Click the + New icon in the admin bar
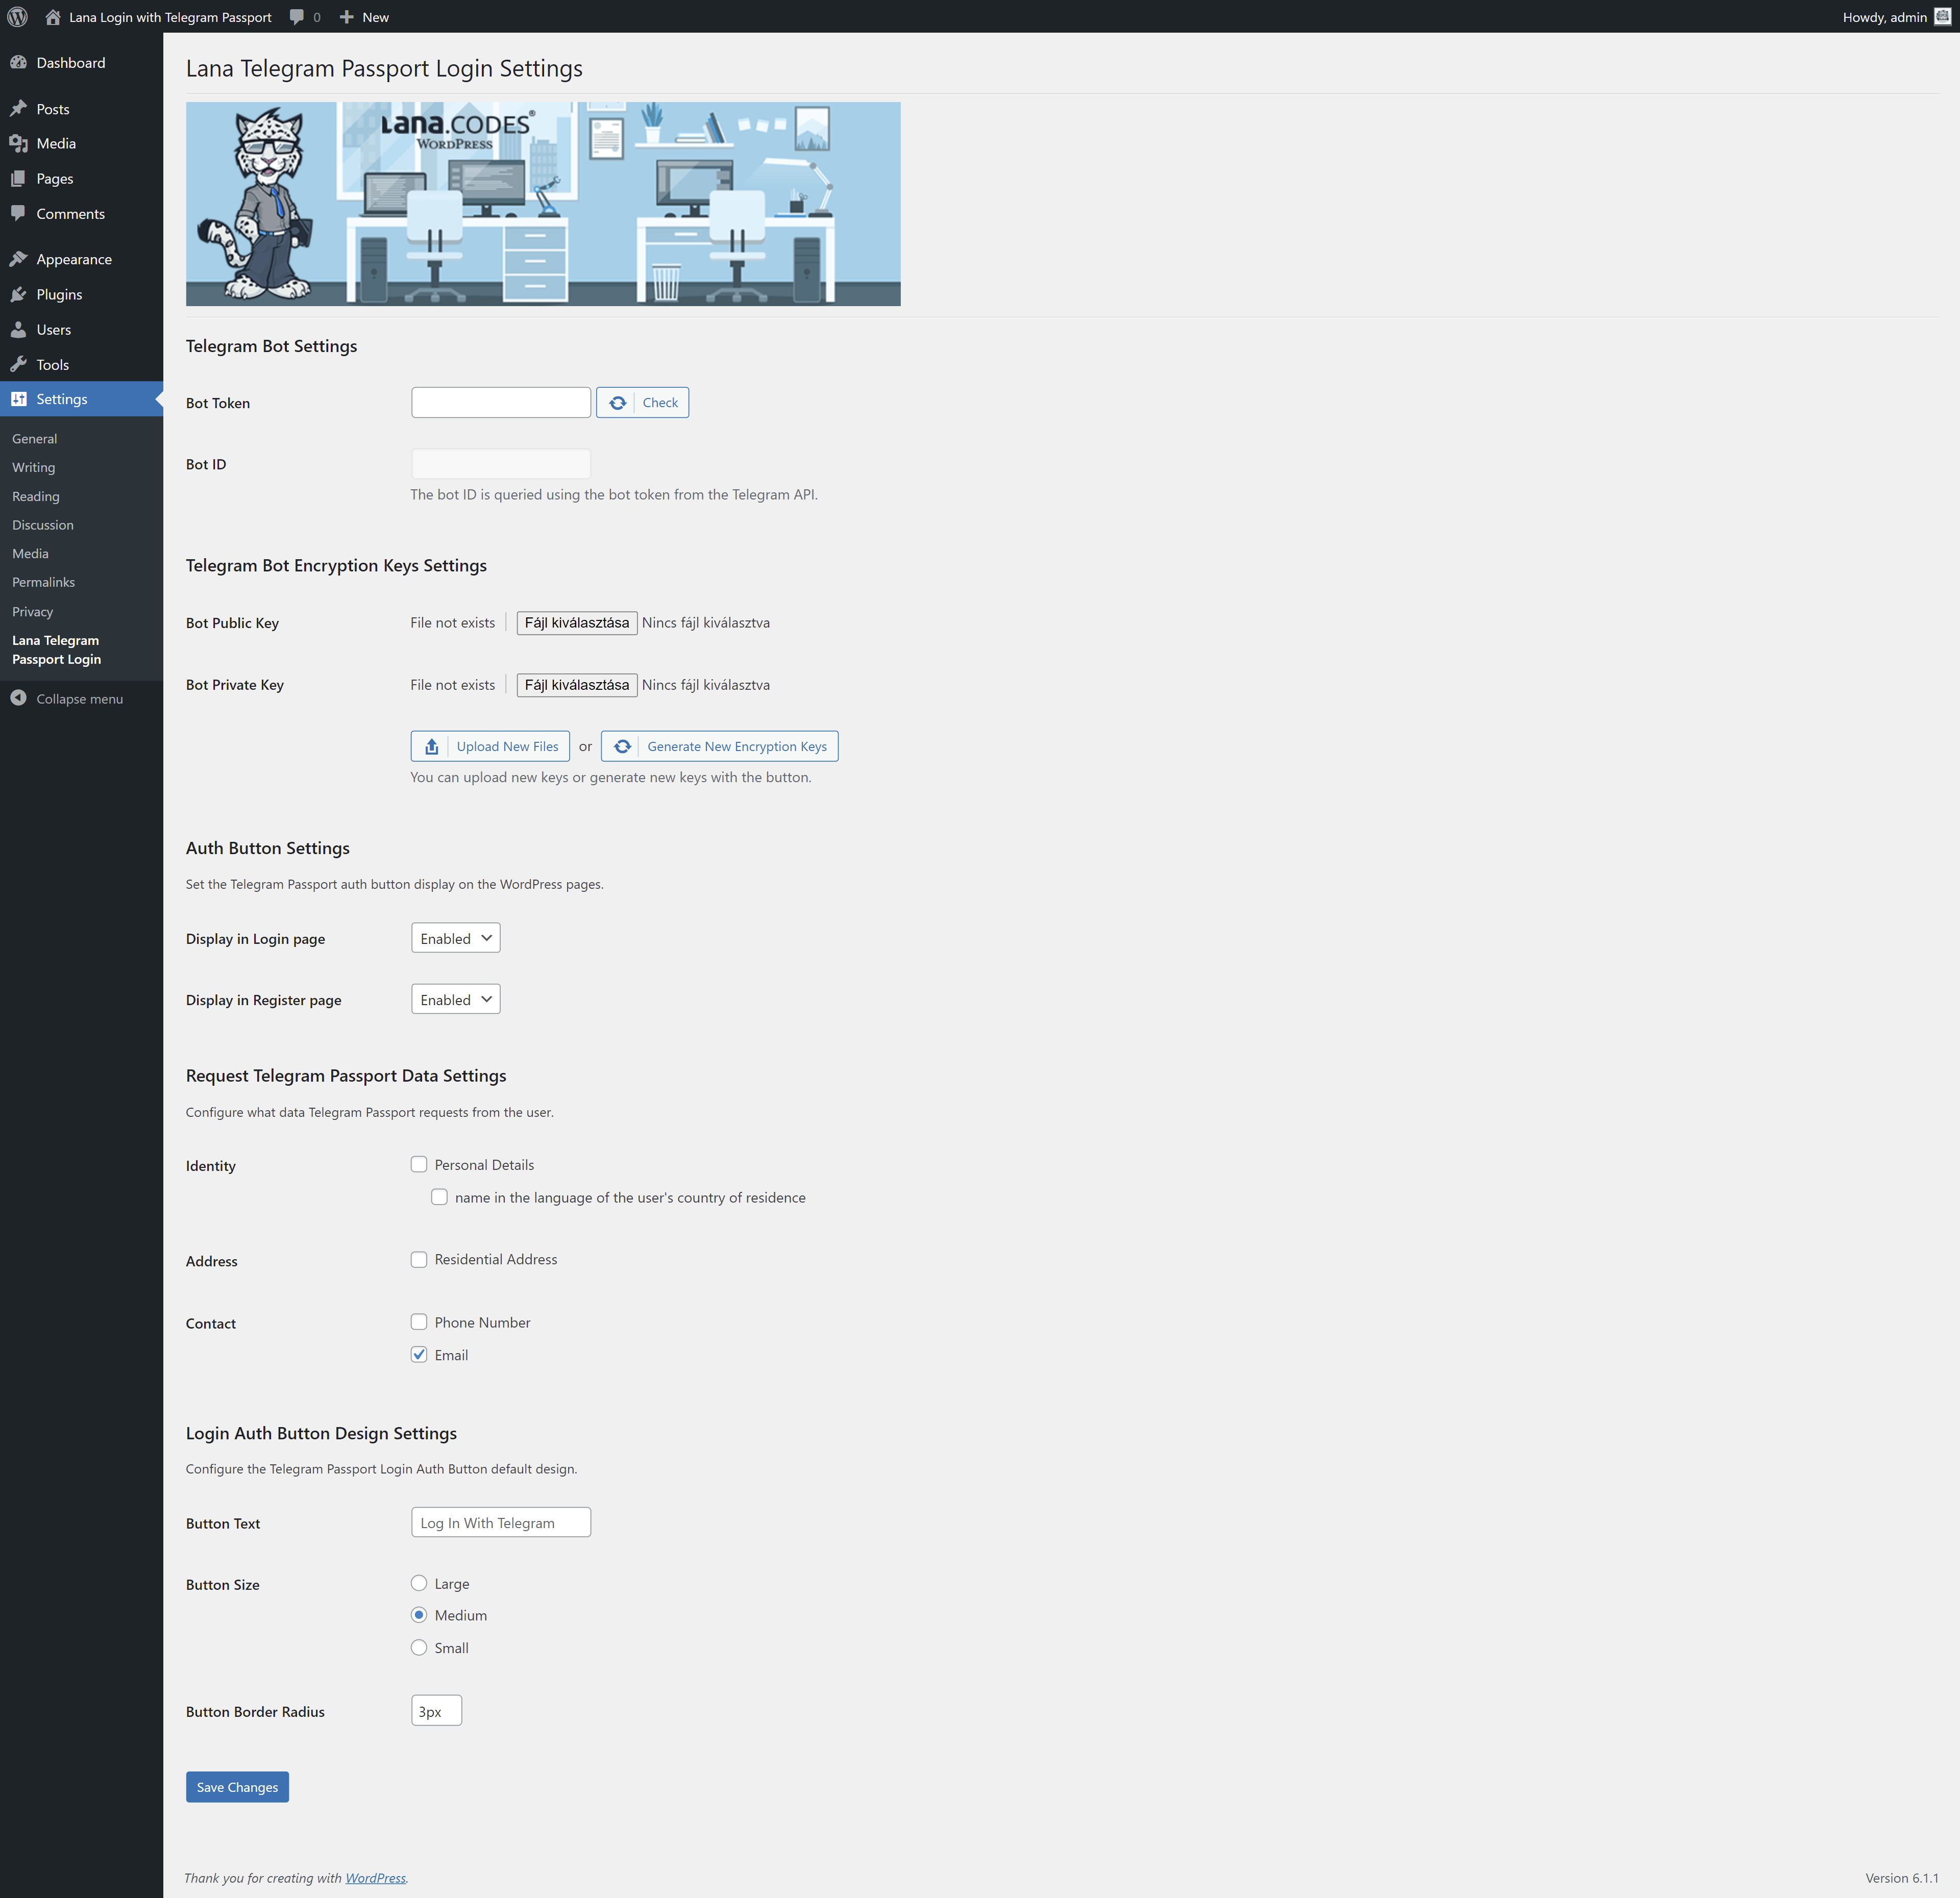The image size is (1960, 1898). (347, 17)
